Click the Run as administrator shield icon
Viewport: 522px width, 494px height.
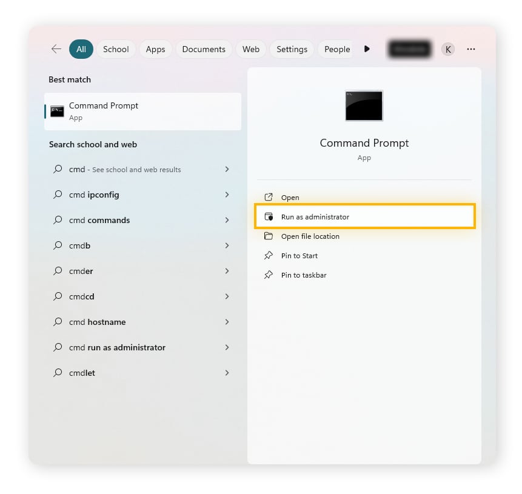point(269,216)
